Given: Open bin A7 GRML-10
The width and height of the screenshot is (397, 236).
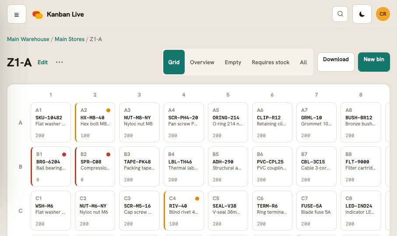Looking at the screenshot, I should (316, 122).
